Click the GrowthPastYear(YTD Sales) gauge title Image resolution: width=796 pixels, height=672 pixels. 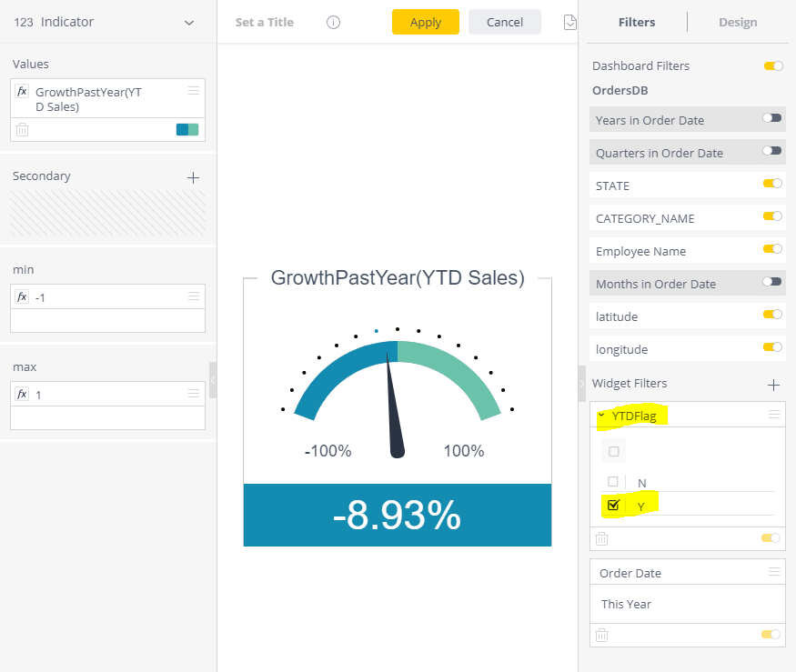398,278
